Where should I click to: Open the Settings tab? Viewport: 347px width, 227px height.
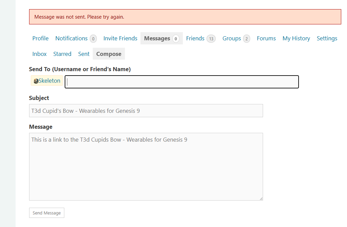[x=327, y=38]
